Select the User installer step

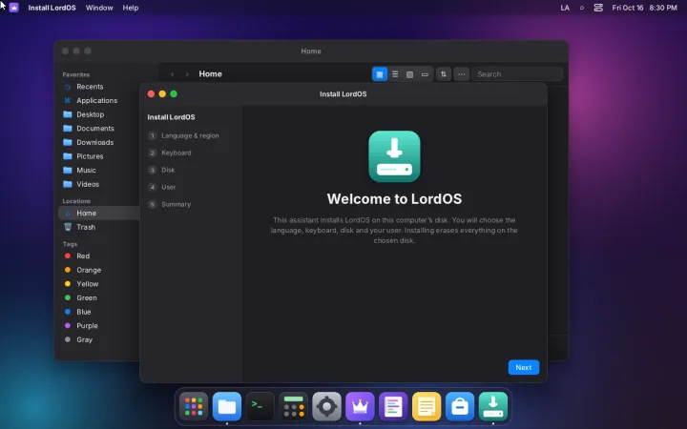[162, 187]
